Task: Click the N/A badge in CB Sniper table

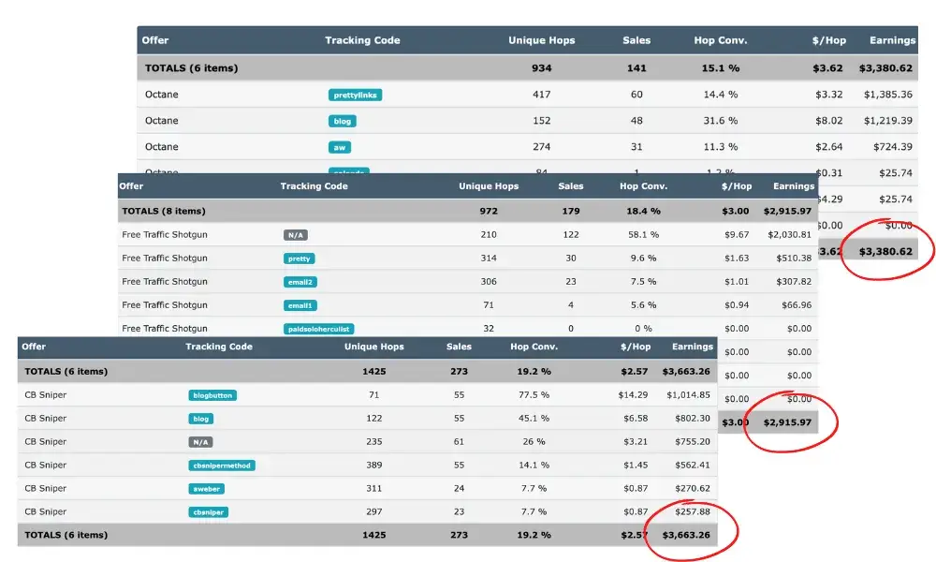Action: [199, 441]
